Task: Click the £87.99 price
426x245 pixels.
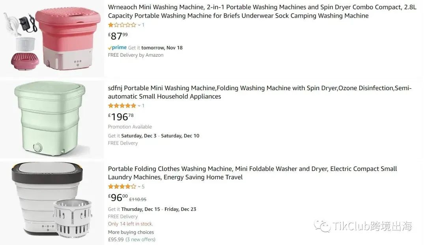Action: tap(118, 36)
